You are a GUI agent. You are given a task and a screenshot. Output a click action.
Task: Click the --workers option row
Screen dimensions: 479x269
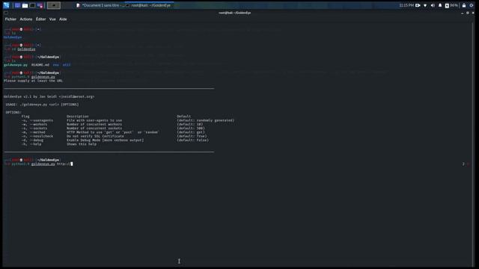point(112,125)
